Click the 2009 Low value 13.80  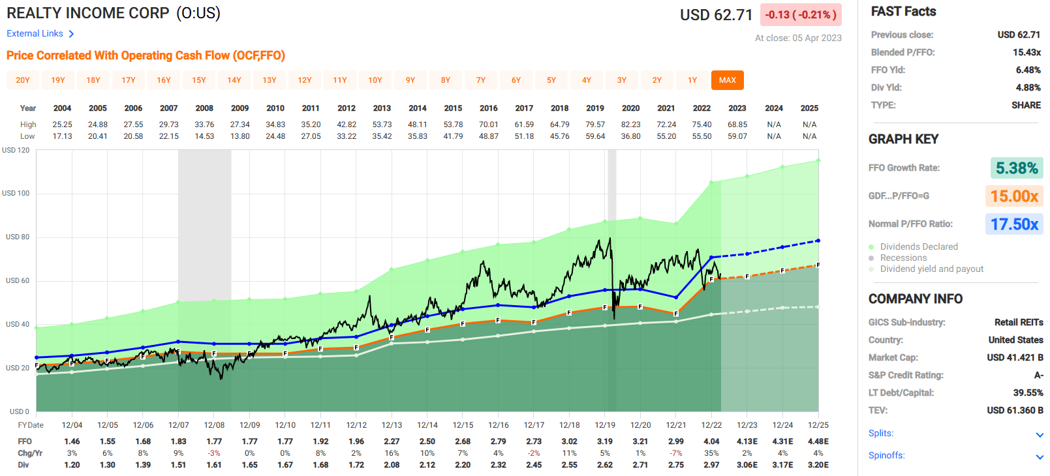tap(240, 136)
